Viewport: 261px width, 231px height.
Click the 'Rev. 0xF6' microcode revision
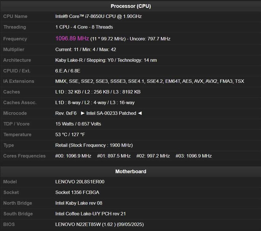(66, 113)
